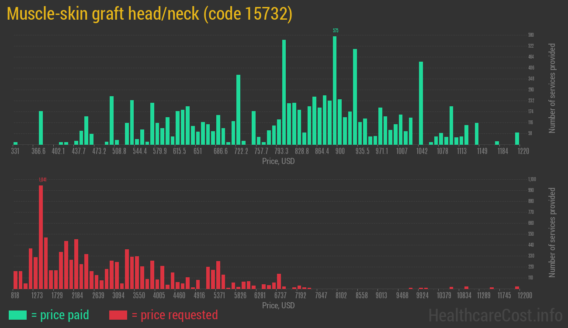Click the 331 tick on the upper x-axis

point(15,151)
